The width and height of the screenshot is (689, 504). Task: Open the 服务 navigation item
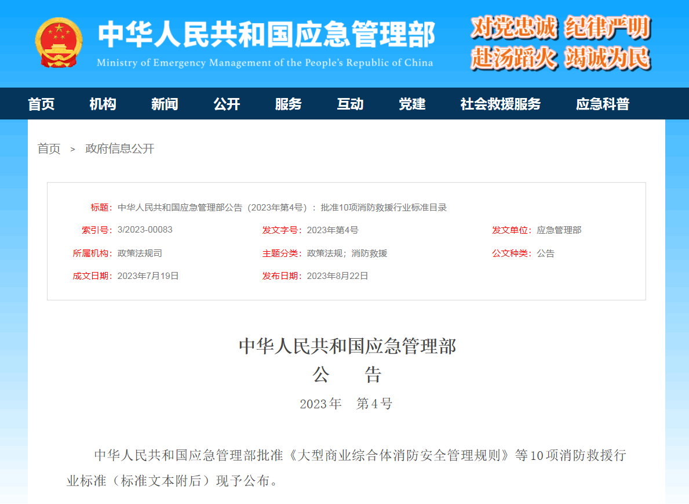coord(289,104)
